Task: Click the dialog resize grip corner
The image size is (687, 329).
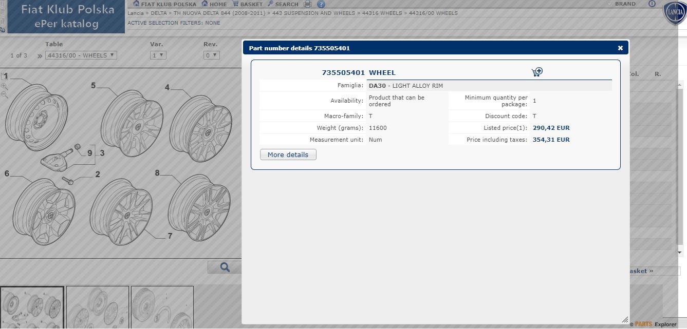Action: tap(625, 320)
